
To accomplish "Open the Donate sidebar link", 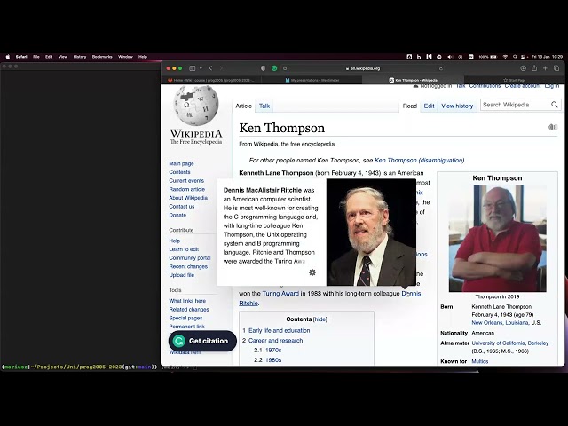I will point(177,215).
